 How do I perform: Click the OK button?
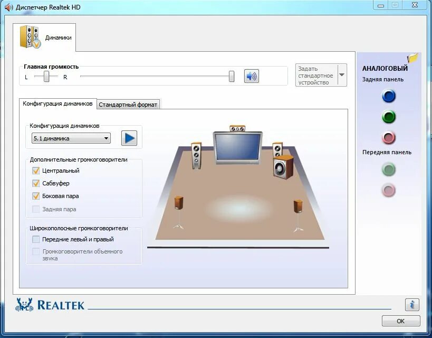tap(401, 321)
